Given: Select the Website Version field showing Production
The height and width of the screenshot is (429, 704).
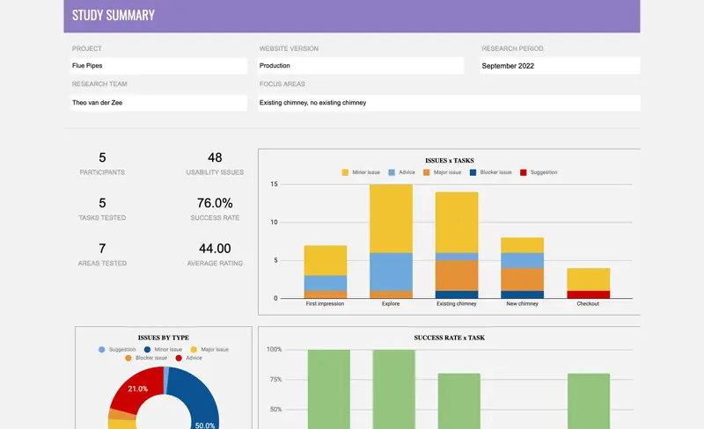Looking at the screenshot, I should click(361, 66).
